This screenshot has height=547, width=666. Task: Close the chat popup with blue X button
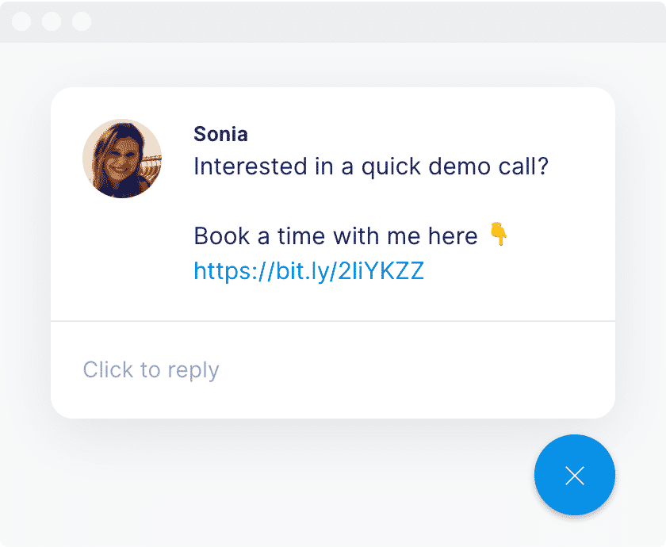pos(574,475)
